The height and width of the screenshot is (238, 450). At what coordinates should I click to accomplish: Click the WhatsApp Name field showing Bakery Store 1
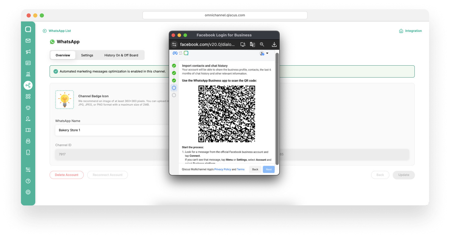pyautogui.click(x=112, y=130)
